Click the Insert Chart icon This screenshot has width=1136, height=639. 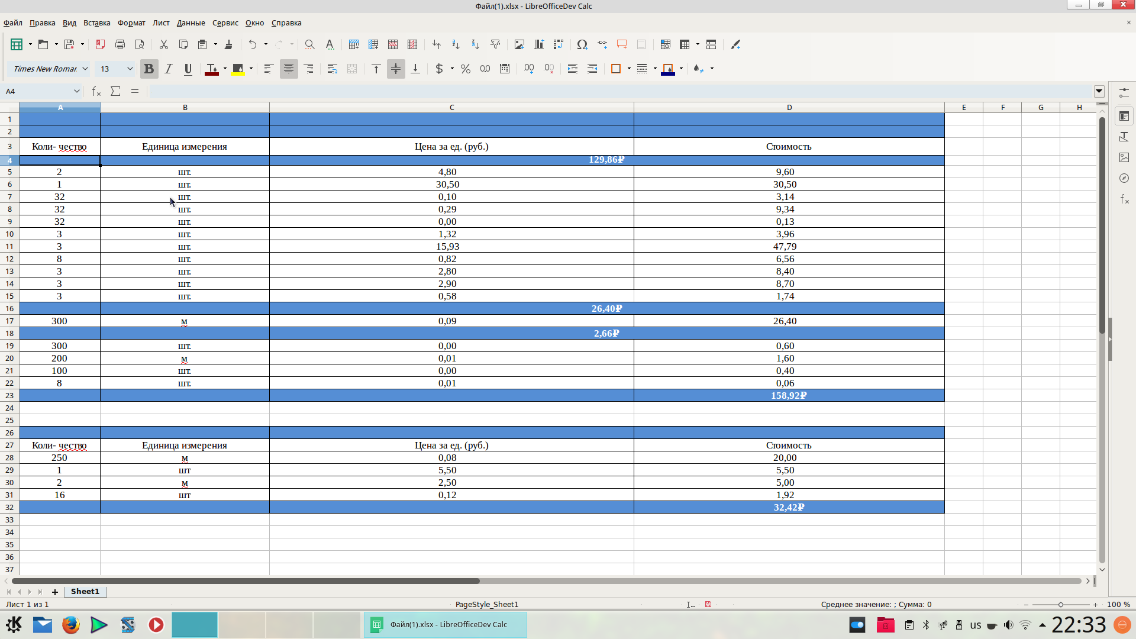point(539,44)
